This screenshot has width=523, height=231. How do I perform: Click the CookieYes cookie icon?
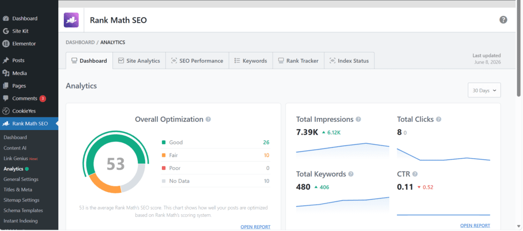pos(6,111)
